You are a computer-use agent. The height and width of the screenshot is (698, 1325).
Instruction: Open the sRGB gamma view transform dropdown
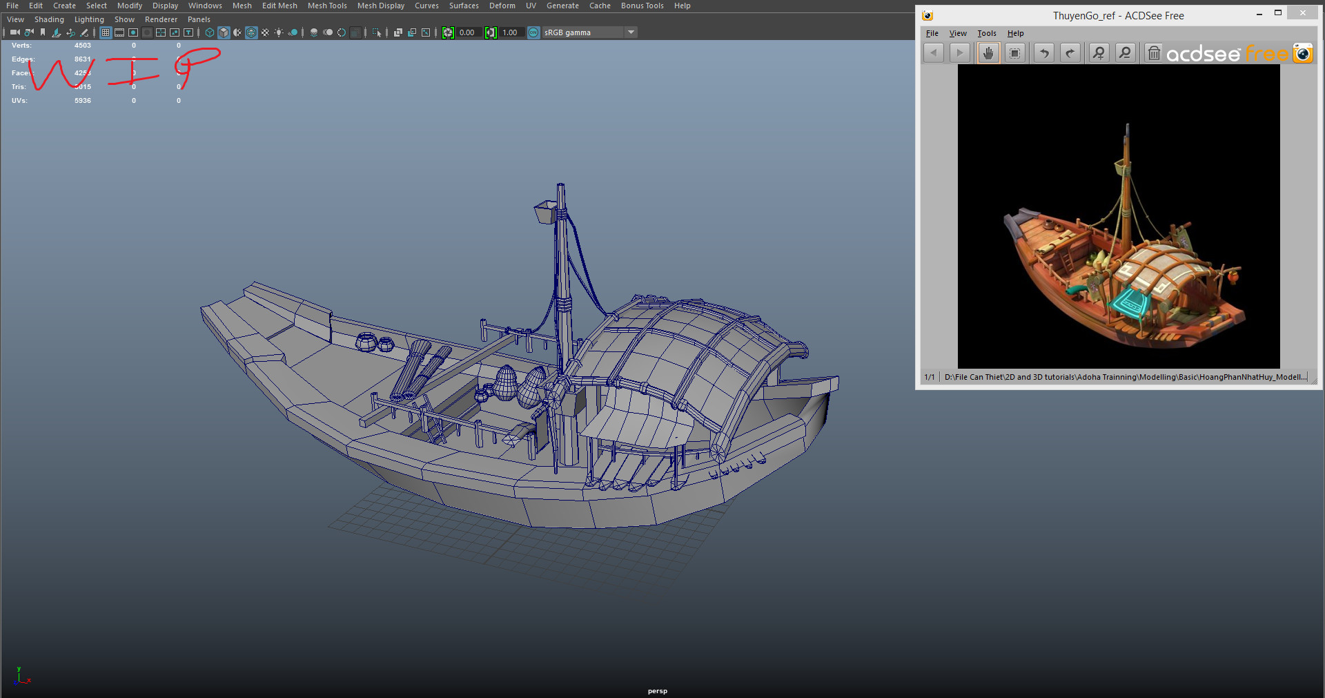(x=630, y=32)
